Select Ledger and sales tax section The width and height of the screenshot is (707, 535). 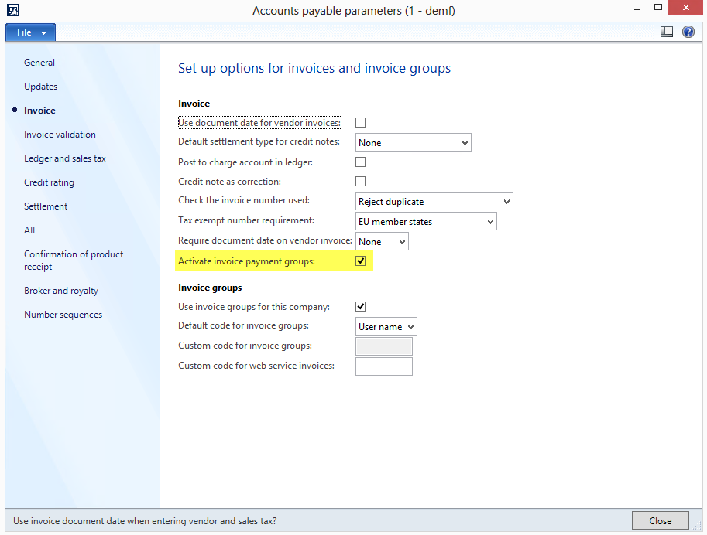pos(65,158)
